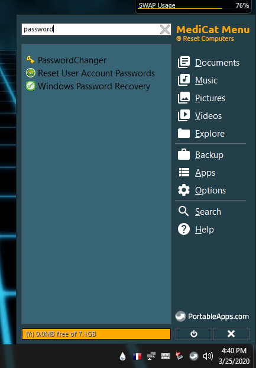
Task: Click the MediCat Menu title
Action: pyautogui.click(x=213, y=30)
